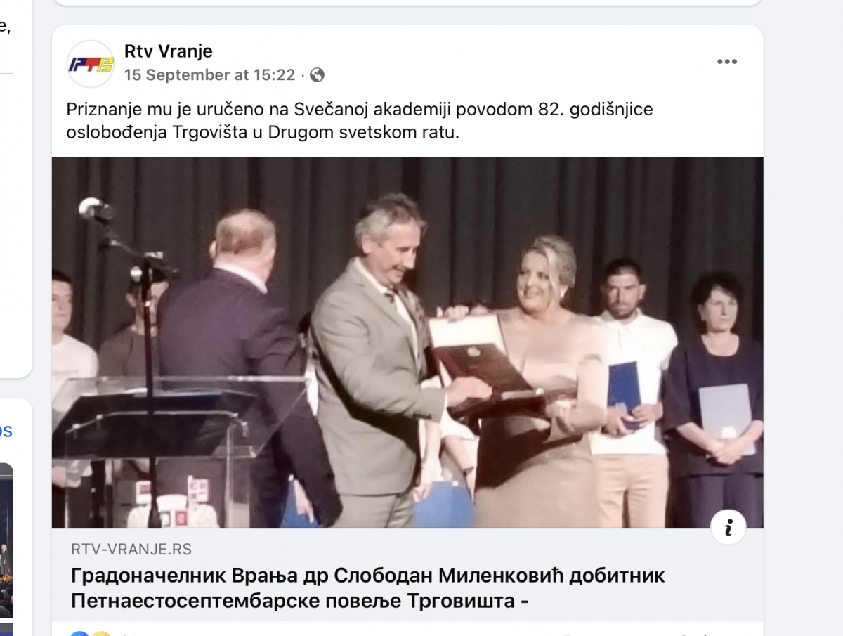Image resolution: width=843 pixels, height=636 pixels.
Task: Click the yellow reaction emoji icon
Action: (x=102, y=634)
